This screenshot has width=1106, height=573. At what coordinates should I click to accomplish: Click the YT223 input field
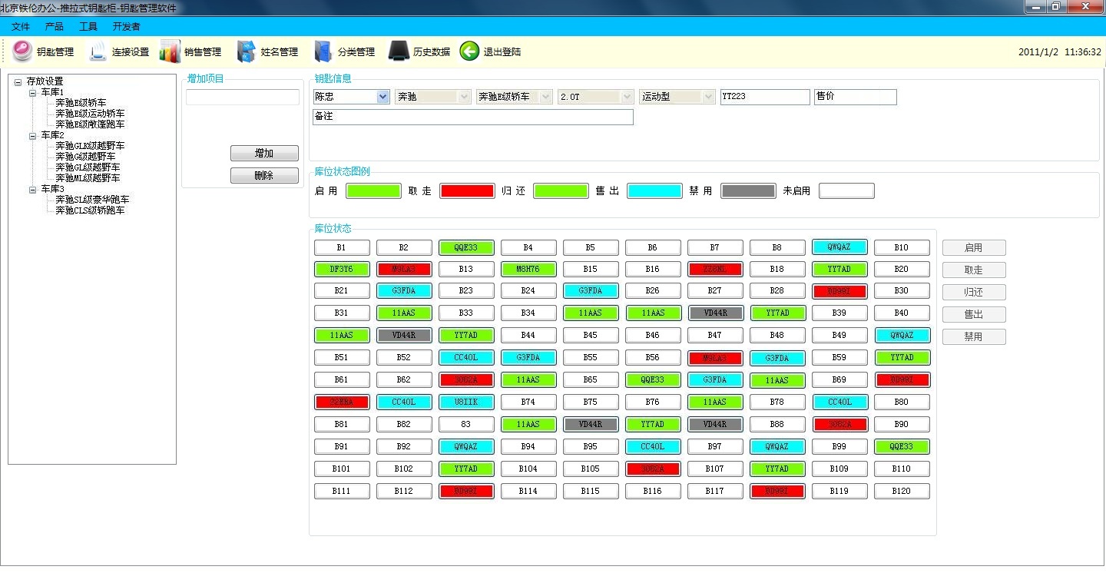tap(765, 97)
